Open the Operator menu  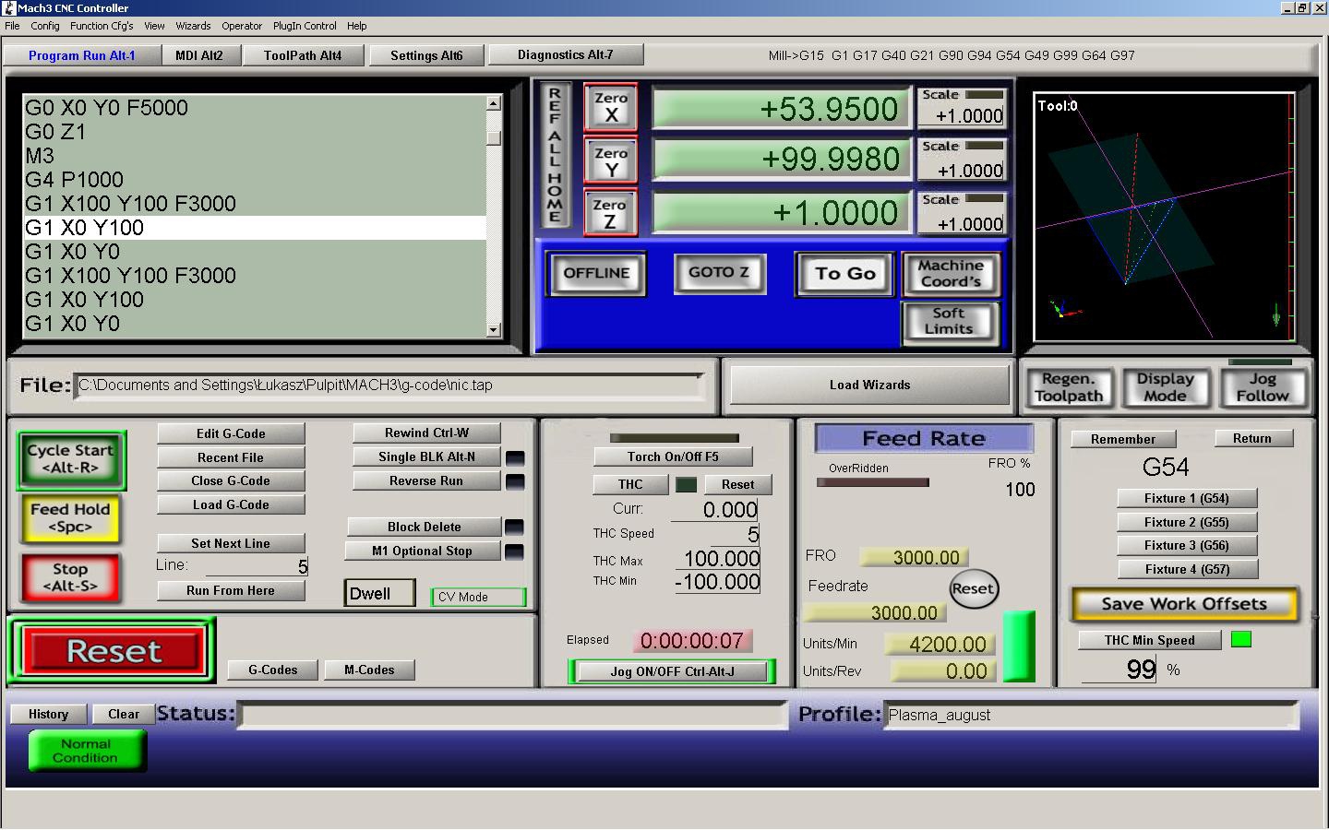(242, 26)
